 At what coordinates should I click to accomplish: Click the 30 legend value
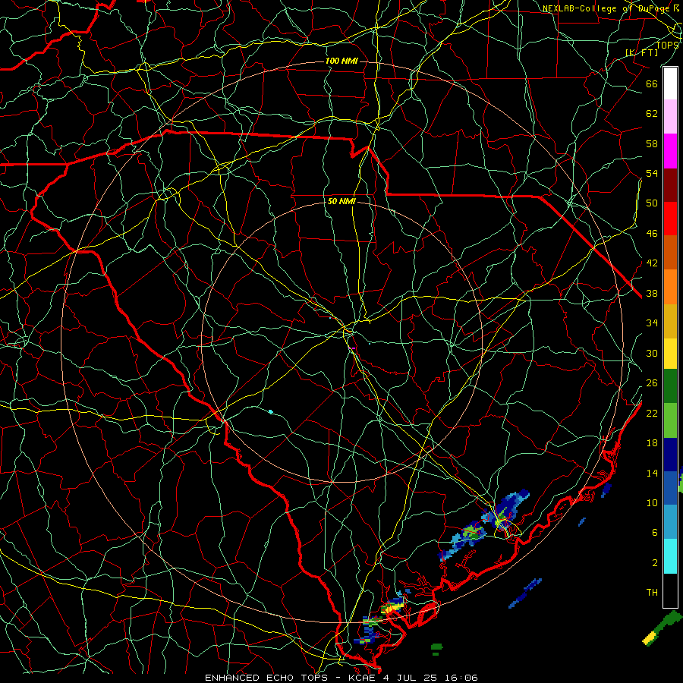(652, 353)
